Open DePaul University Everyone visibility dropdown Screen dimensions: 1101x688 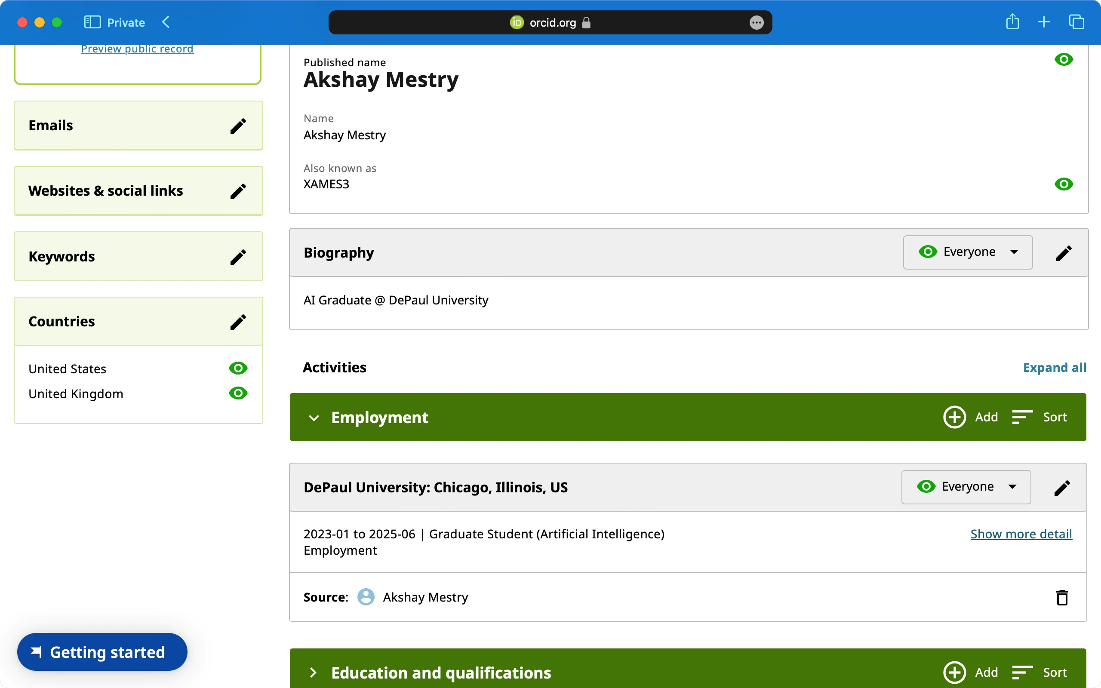(x=966, y=487)
